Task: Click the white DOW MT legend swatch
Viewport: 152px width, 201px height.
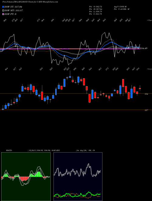Action: click(3, 11)
